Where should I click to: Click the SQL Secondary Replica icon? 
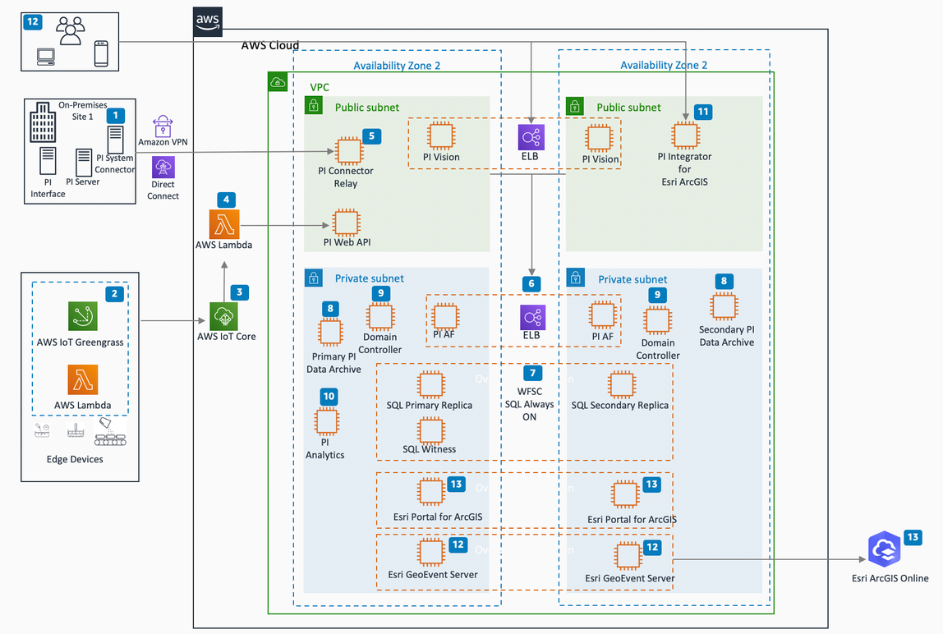621,385
